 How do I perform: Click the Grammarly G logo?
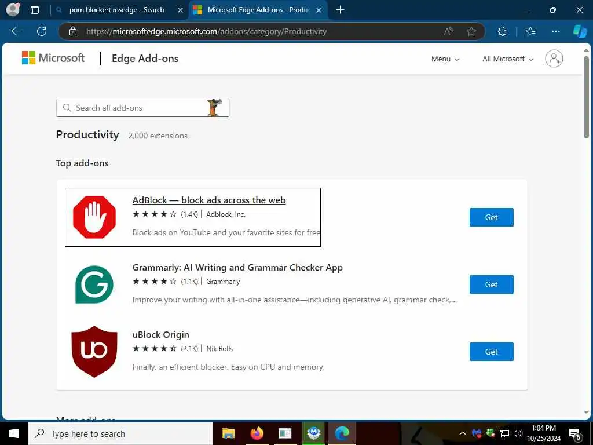pos(94,284)
